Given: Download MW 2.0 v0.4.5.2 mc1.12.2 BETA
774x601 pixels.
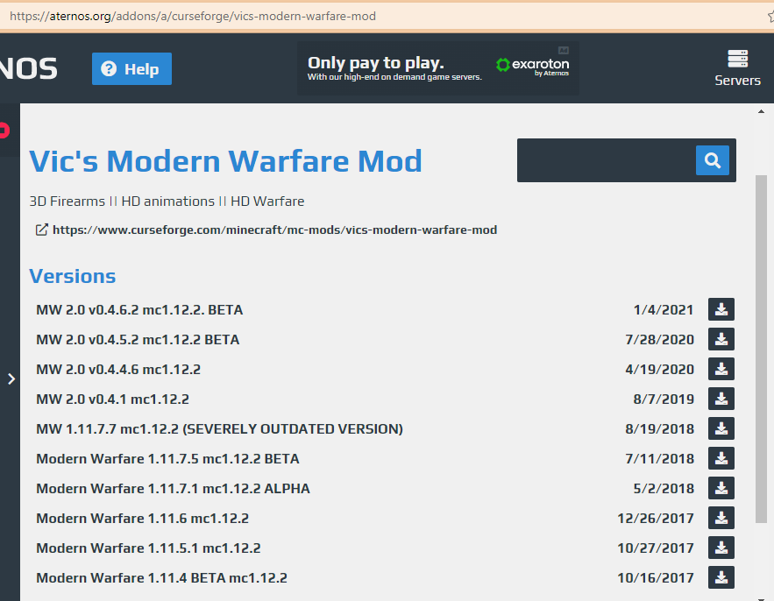Looking at the screenshot, I should pos(721,339).
